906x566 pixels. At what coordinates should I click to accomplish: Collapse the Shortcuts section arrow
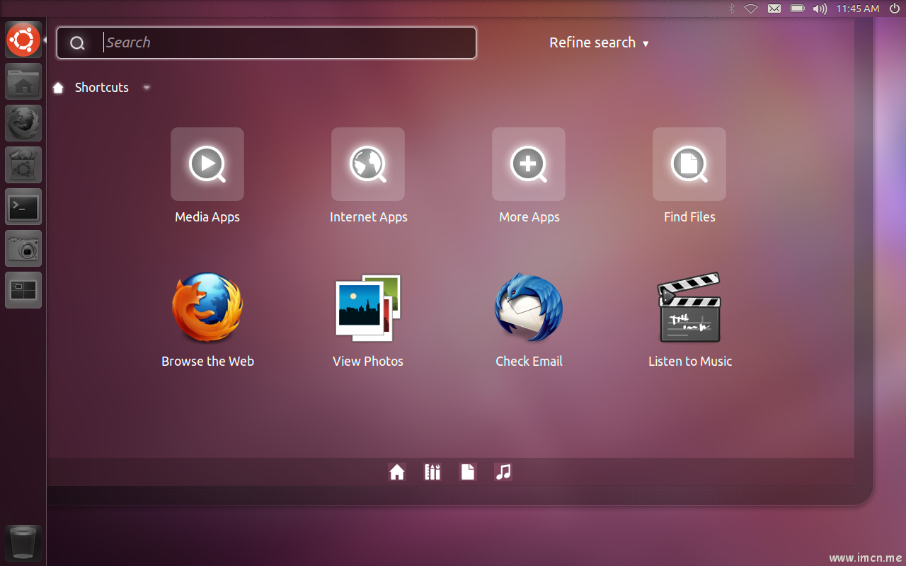coord(147,88)
